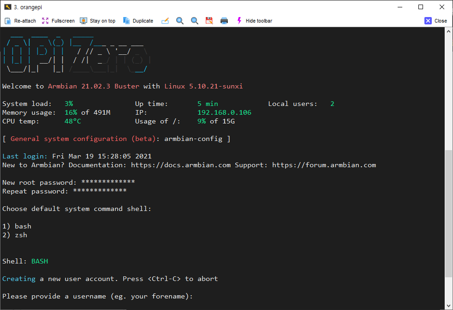Click the vertical scrollbar thumb
Screen dimensions: 453x310
[448, 214]
